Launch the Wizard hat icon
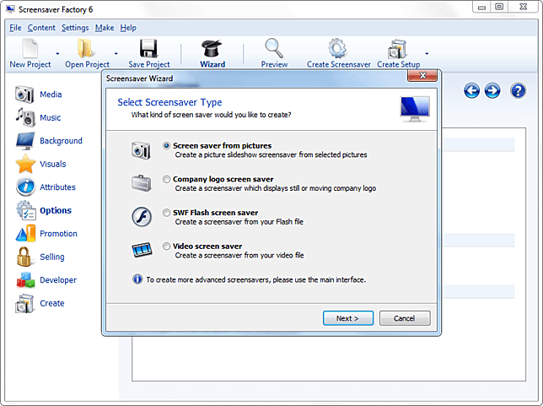This screenshot has width=543, height=406. [x=212, y=48]
